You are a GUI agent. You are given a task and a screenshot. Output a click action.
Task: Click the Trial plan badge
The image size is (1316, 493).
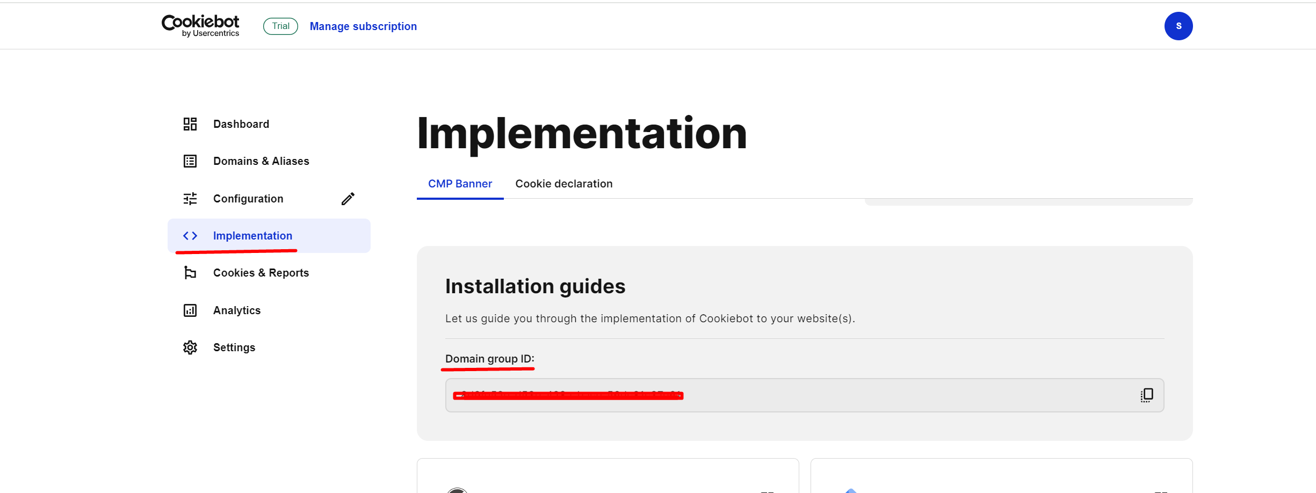click(280, 26)
